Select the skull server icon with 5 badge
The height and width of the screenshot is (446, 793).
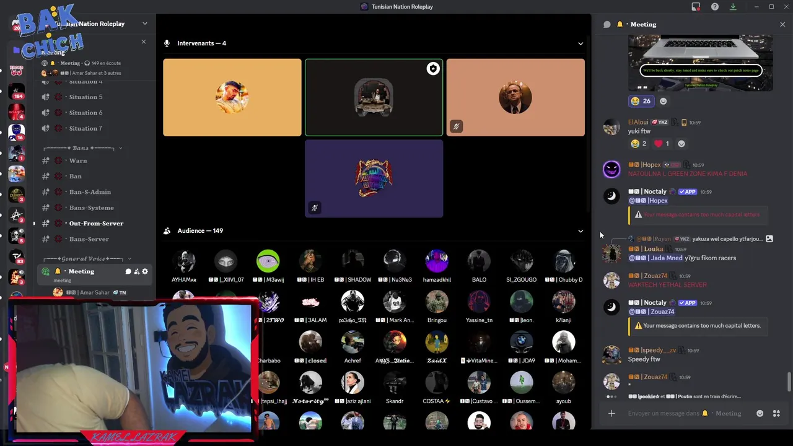(x=16, y=236)
